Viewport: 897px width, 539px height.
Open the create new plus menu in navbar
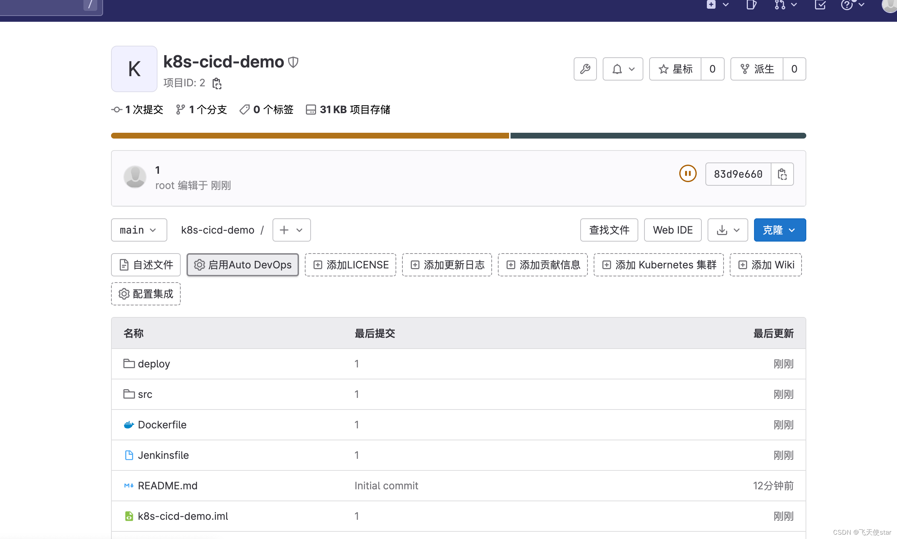[x=717, y=5]
